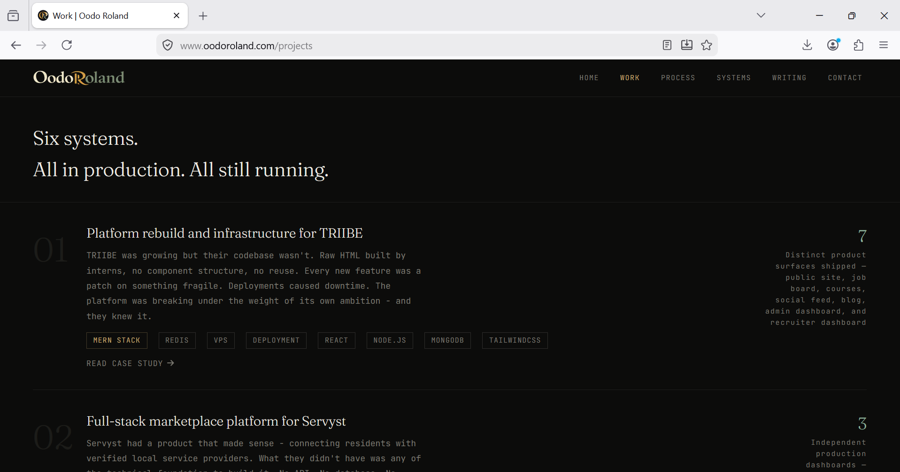Click the 02 project index number
Viewport: 900px width, 472px height.
point(53,438)
